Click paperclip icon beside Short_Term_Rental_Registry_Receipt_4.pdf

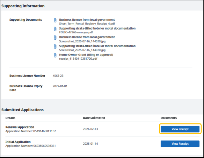click(55, 20)
